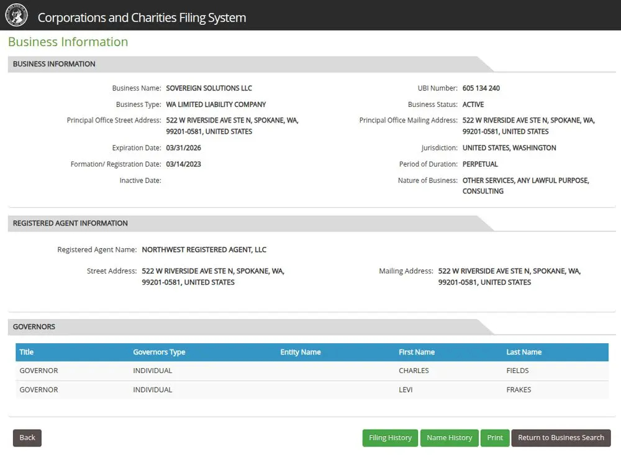Click INDIVIDUAL in the LEVI FRAKES row
This screenshot has width=621, height=462.
pyautogui.click(x=153, y=390)
